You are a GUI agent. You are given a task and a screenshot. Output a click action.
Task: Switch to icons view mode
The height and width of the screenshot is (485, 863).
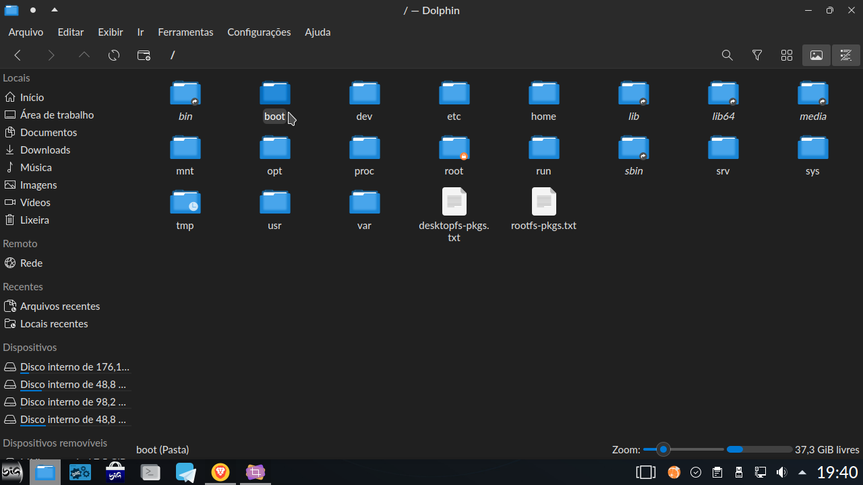(786, 55)
